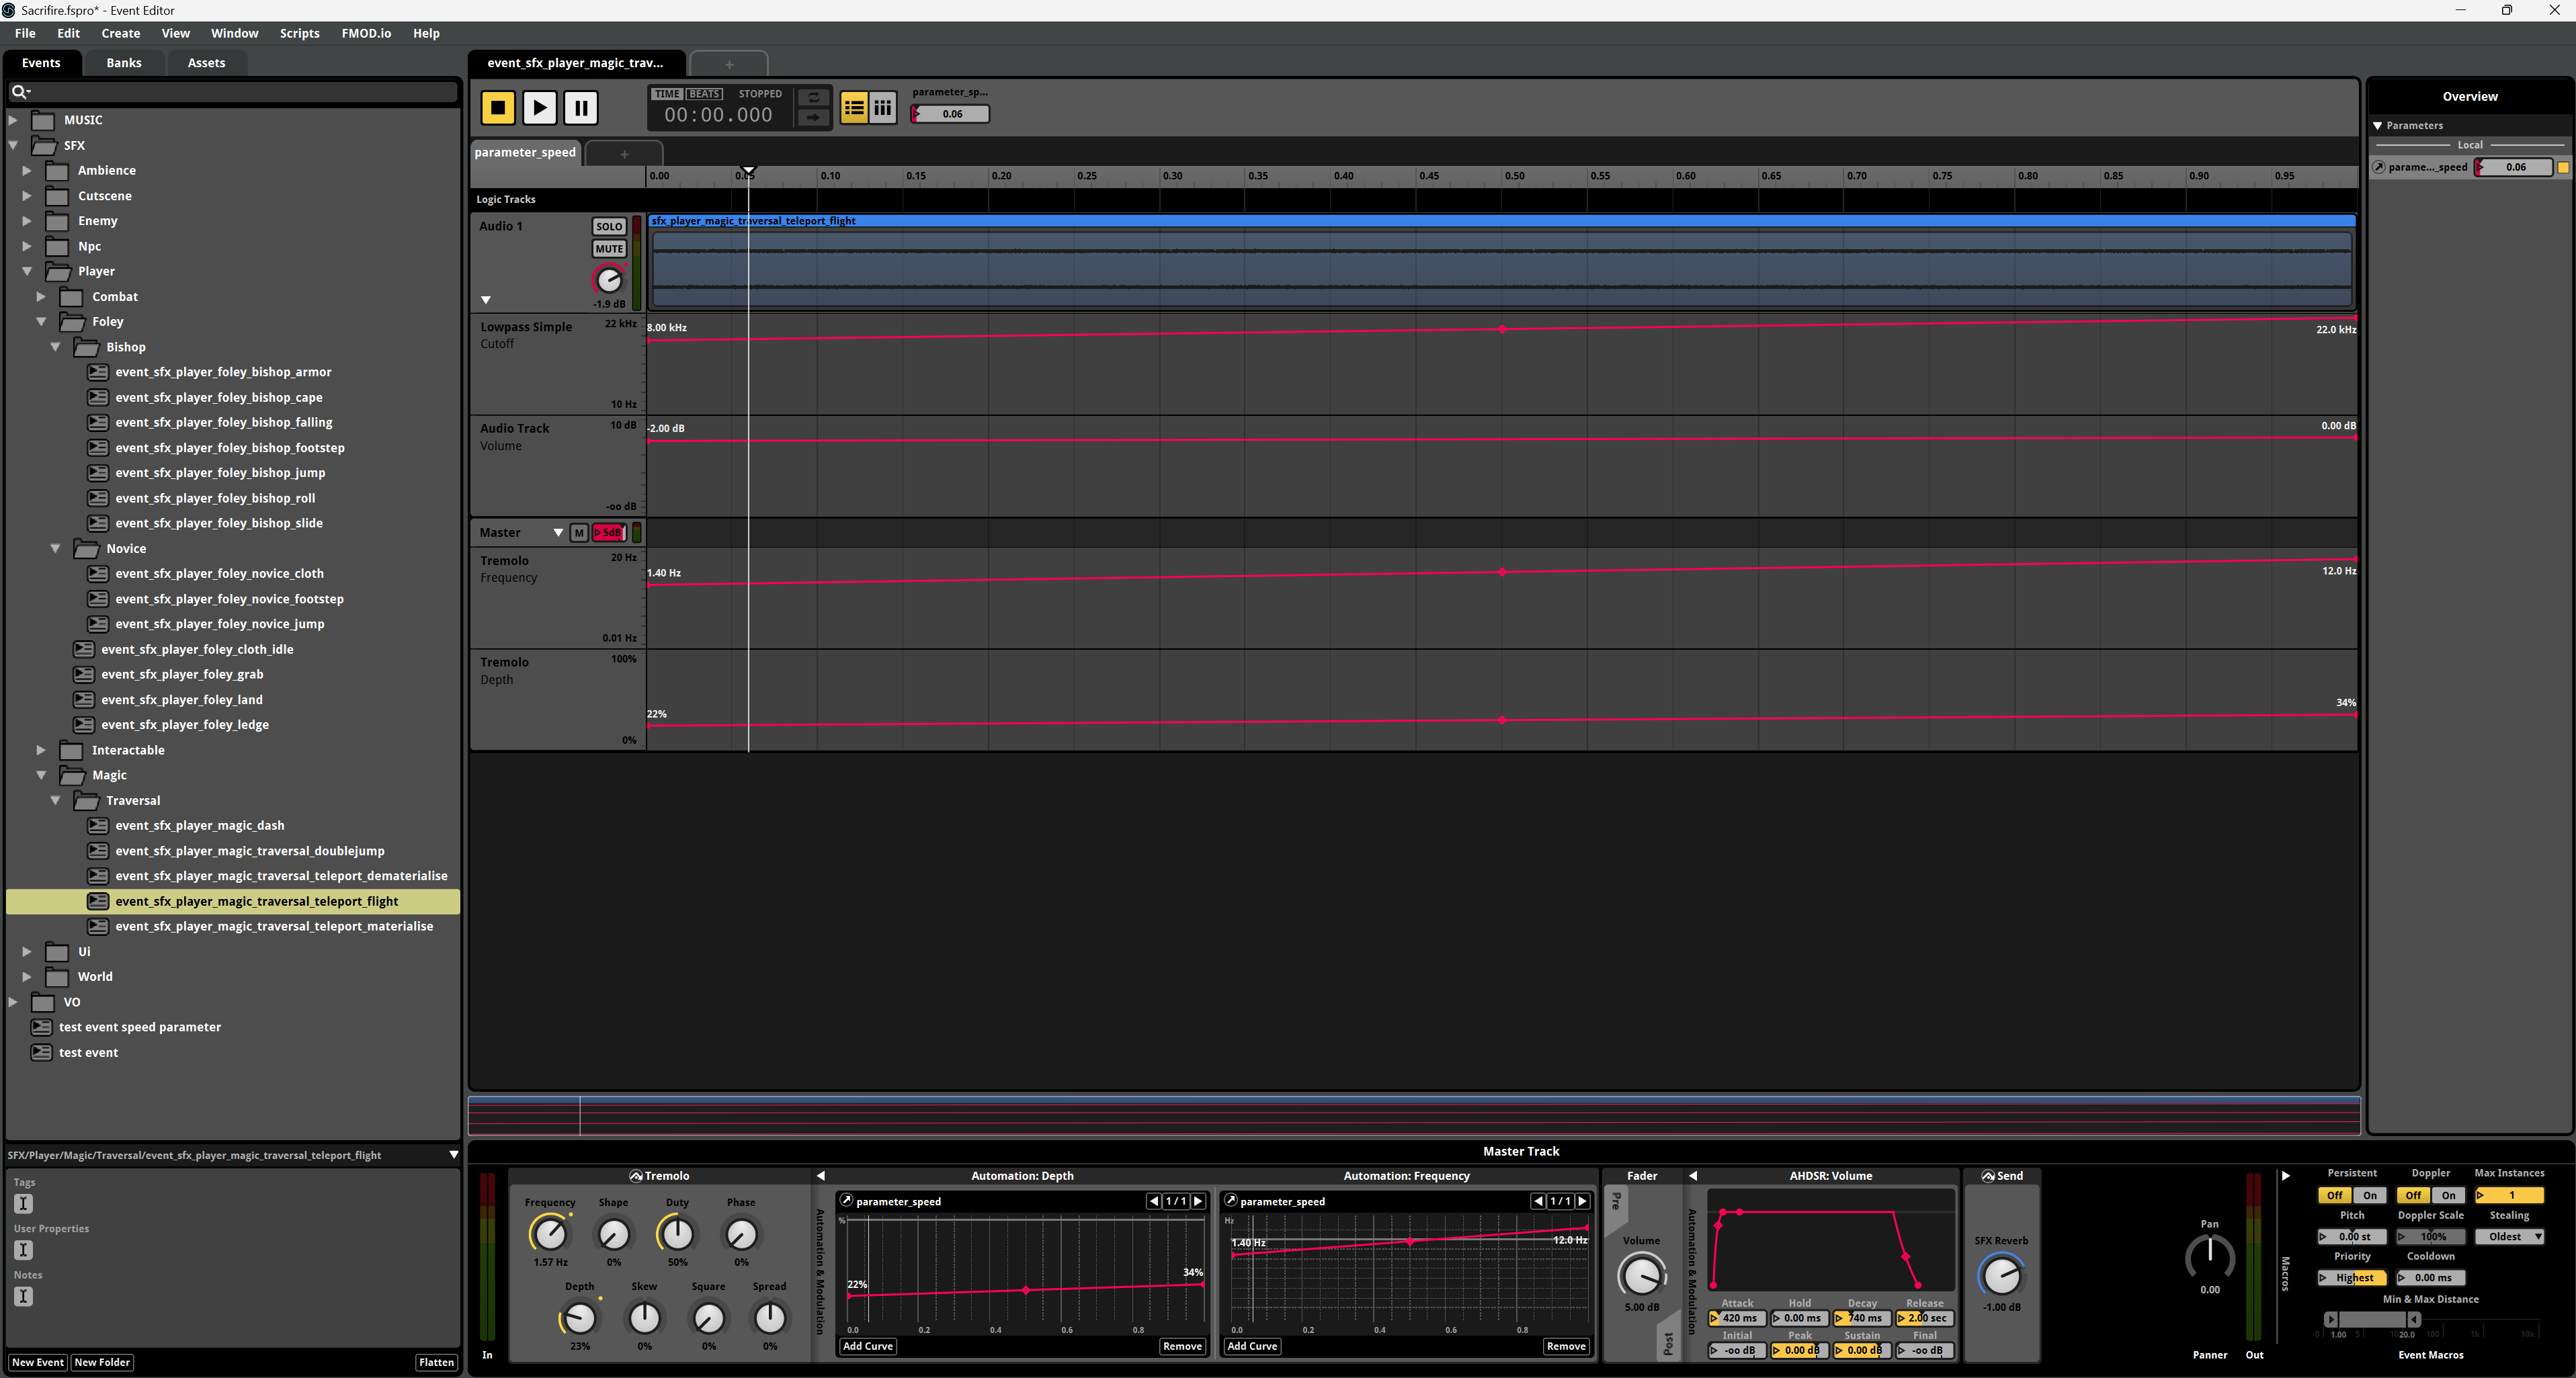The height and width of the screenshot is (1378, 2576).
Task: Click the list view layout icon
Action: click(x=853, y=108)
